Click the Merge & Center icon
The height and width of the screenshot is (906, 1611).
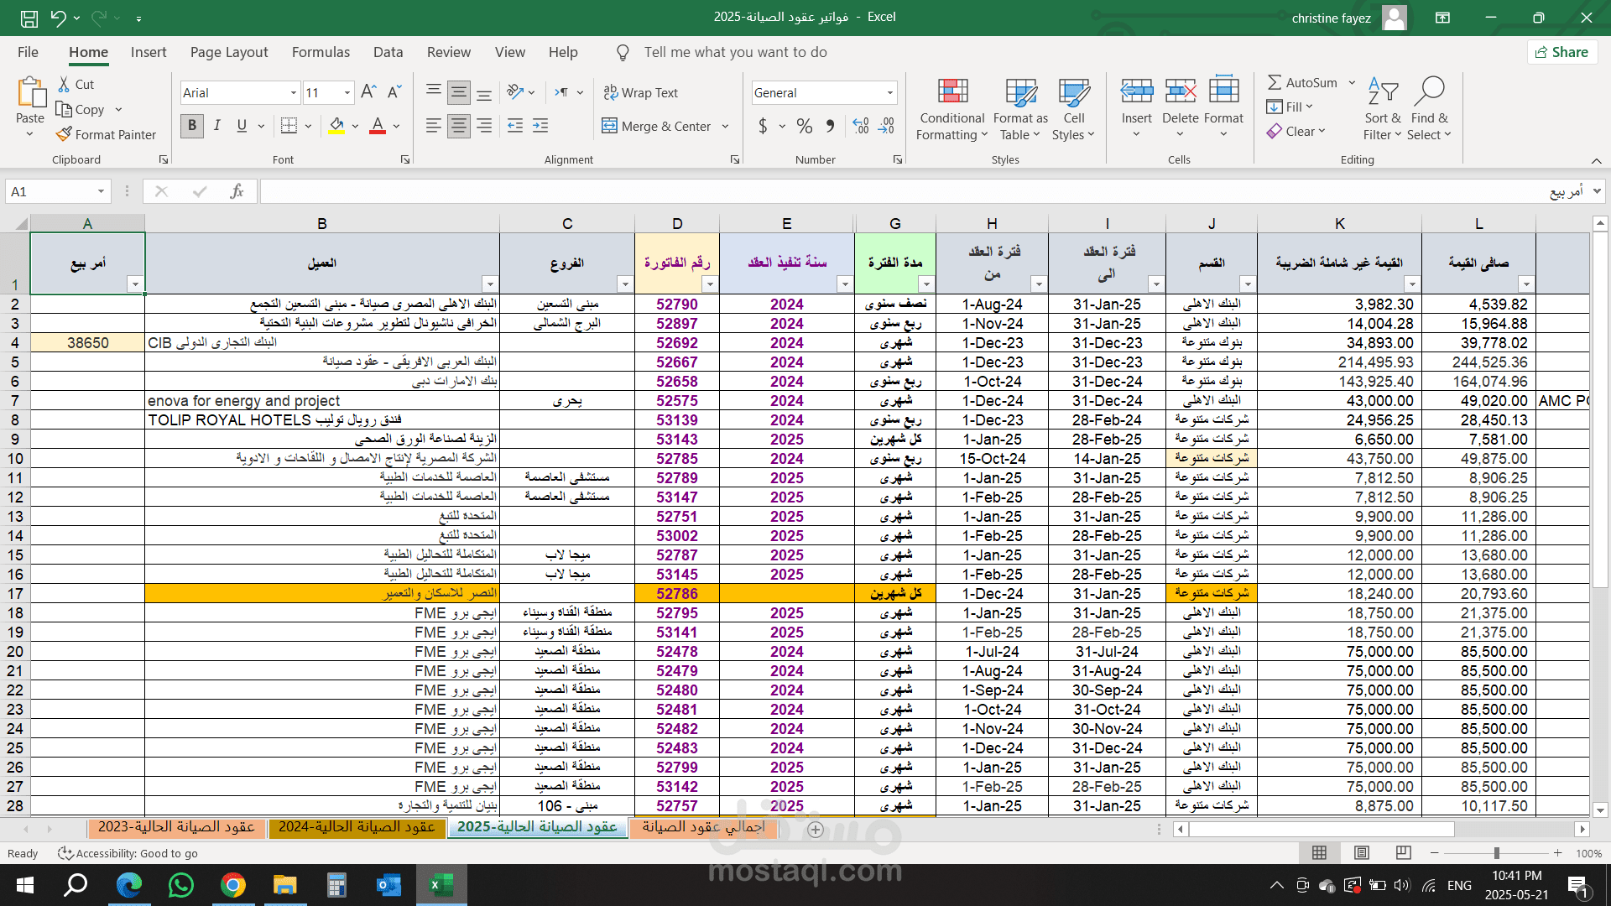pyautogui.click(x=609, y=126)
